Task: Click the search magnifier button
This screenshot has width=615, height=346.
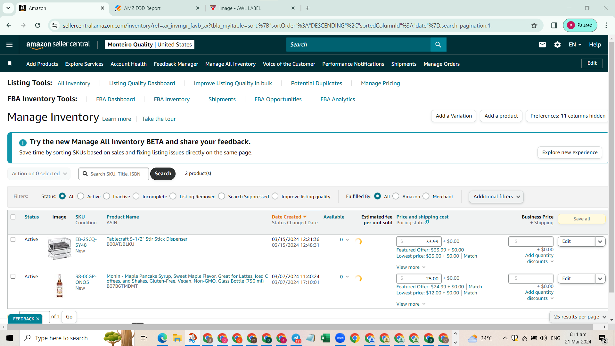Action: pyautogui.click(x=438, y=45)
